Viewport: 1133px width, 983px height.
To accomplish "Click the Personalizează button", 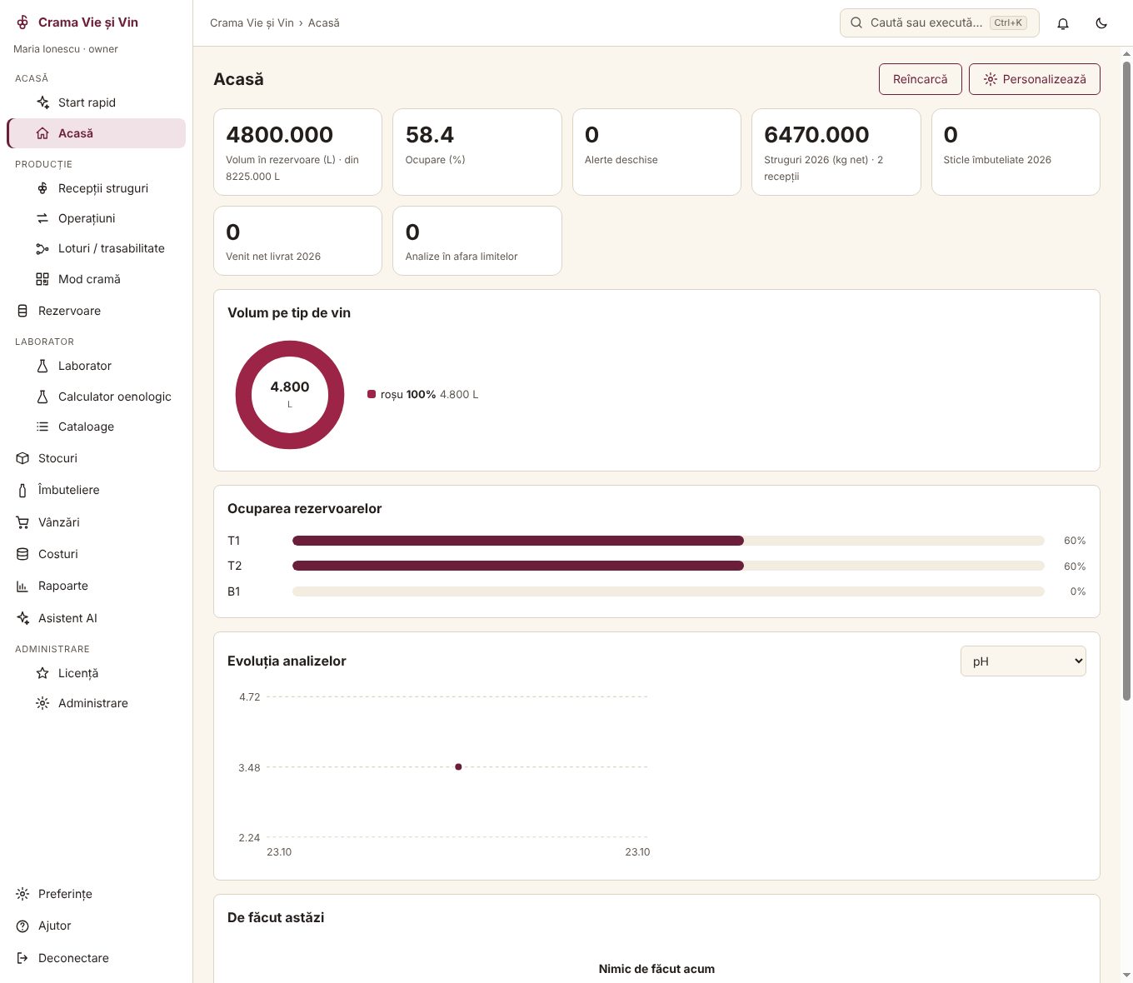I will tap(1035, 79).
